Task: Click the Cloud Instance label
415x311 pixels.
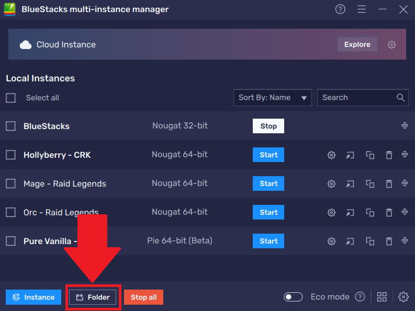Action: click(x=66, y=45)
